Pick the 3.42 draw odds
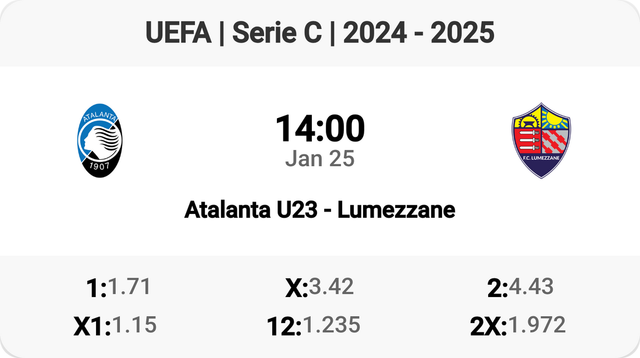640x358 pixels. point(332,287)
